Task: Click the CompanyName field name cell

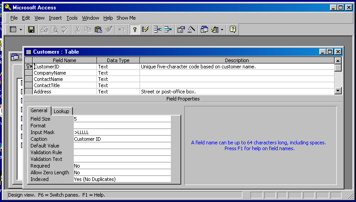Action: [x=65, y=73]
